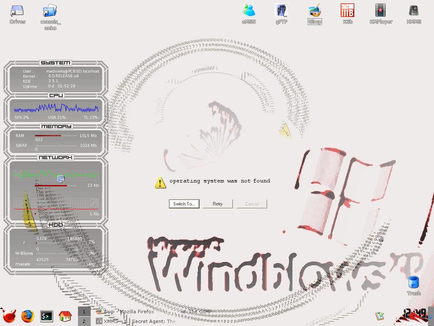434x326 pixels.
Task: Click the 1024 Mb swap total
Action: [x=88, y=145]
